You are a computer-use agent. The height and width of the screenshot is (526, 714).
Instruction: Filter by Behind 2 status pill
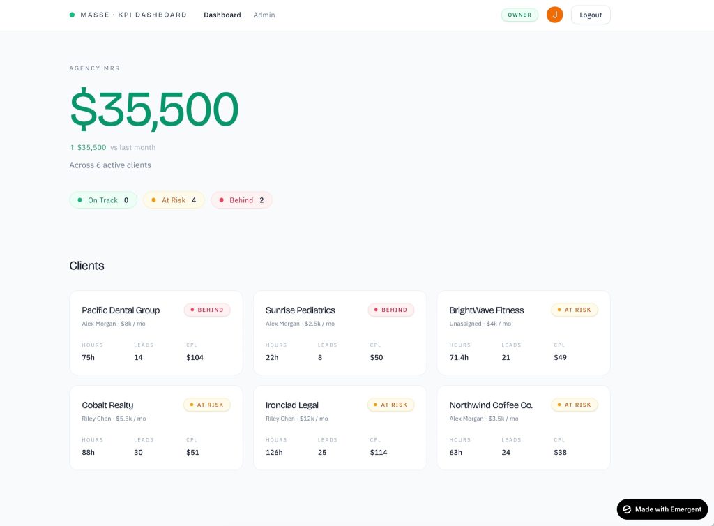[x=241, y=200]
